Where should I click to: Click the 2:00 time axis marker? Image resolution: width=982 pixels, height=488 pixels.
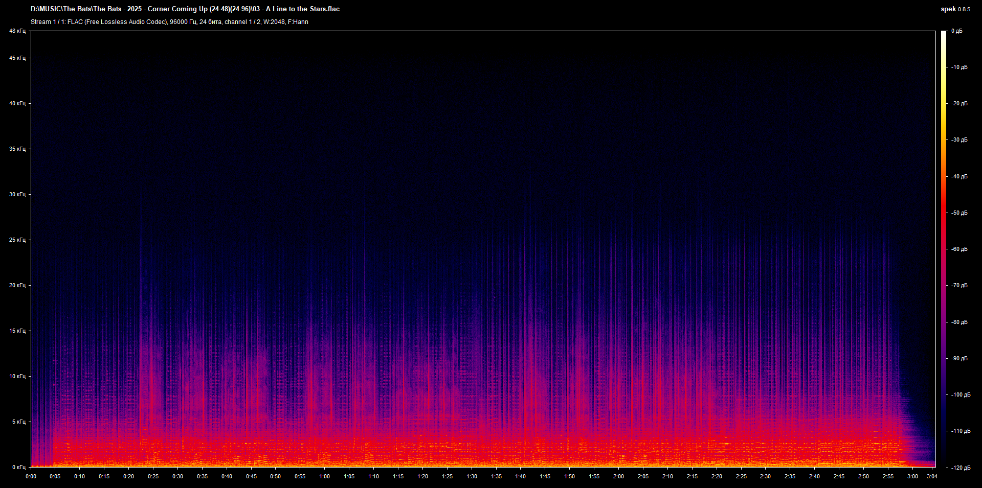click(618, 476)
